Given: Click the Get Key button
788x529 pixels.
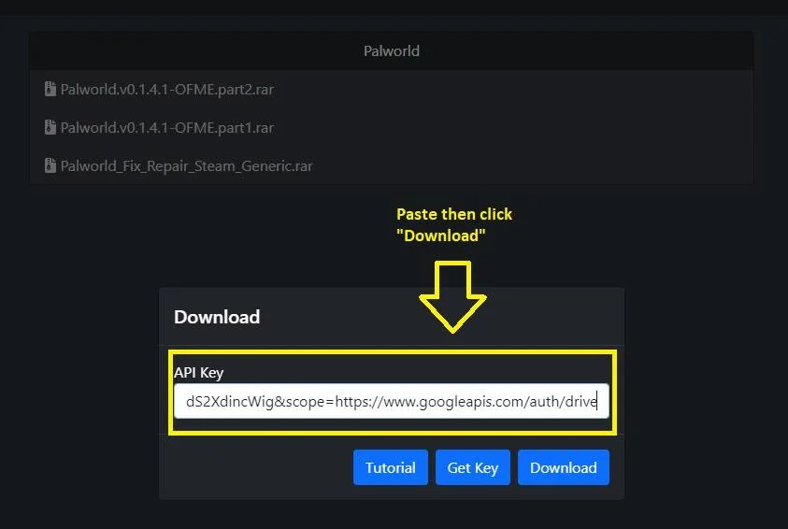Looking at the screenshot, I should (x=472, y=467).
